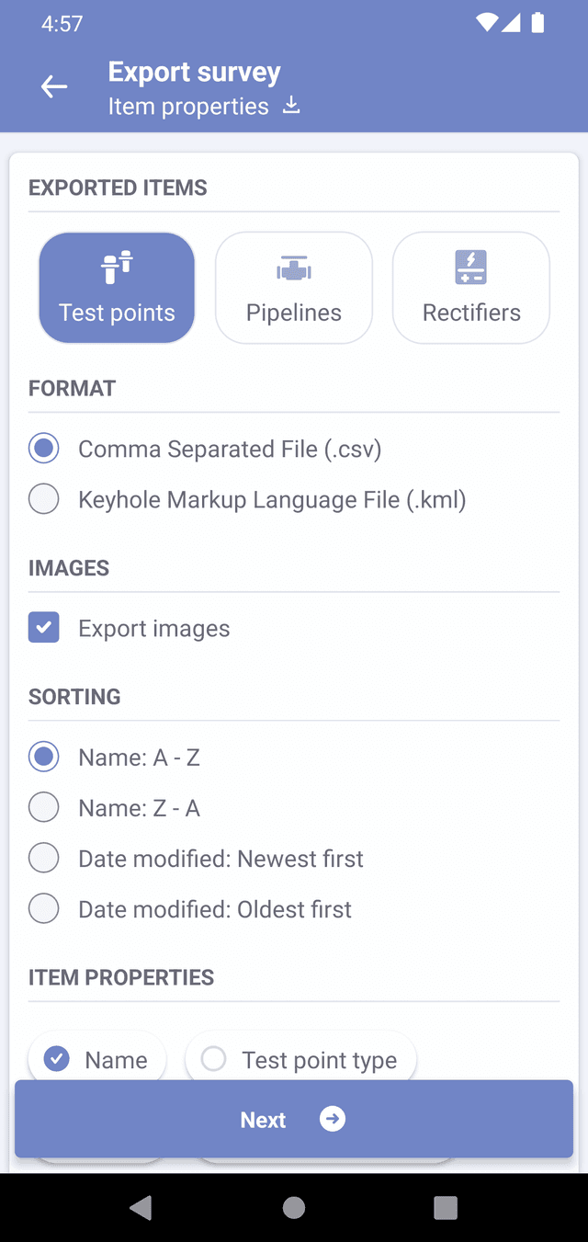
Task: Choose Keyhole Markup Language File (.kml)
Action: point(44,499)
